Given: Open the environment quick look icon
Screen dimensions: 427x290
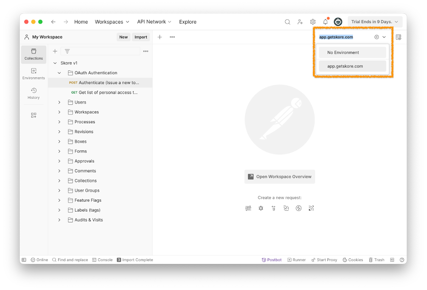Looking at the screenshot, I should (x=398, y=37).
